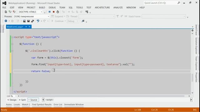
Task: Expand the Undo history dropdown arrow
Action: pos(41,21)
